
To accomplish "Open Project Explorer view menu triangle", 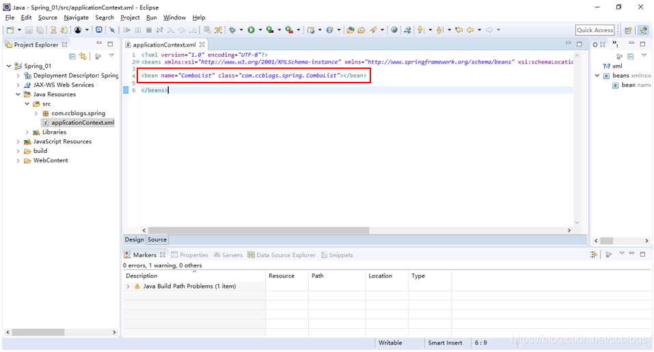I will (111, 55).
